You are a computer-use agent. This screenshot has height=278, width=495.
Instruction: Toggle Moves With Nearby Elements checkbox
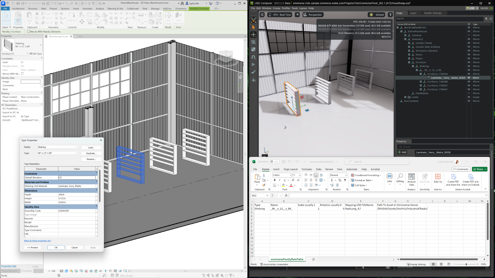tap(28, 32)
